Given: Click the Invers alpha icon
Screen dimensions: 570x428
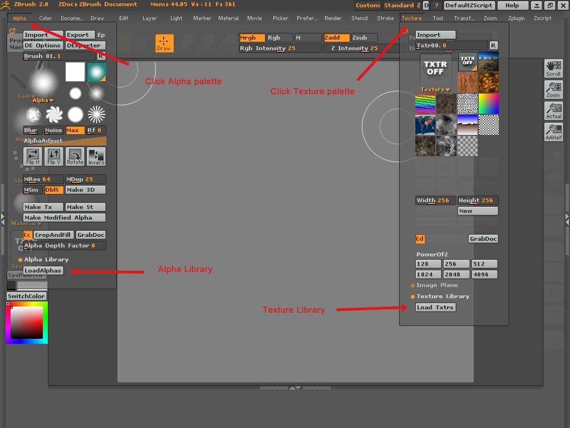Looking at the screenshot, I should 96,157.
